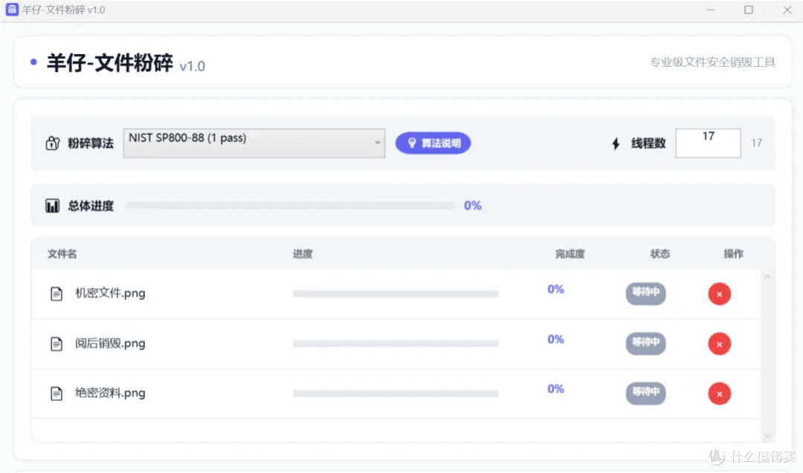Click the 线程数 label
This screenshot has width=803, height=473.
click(x=648, y=143)
